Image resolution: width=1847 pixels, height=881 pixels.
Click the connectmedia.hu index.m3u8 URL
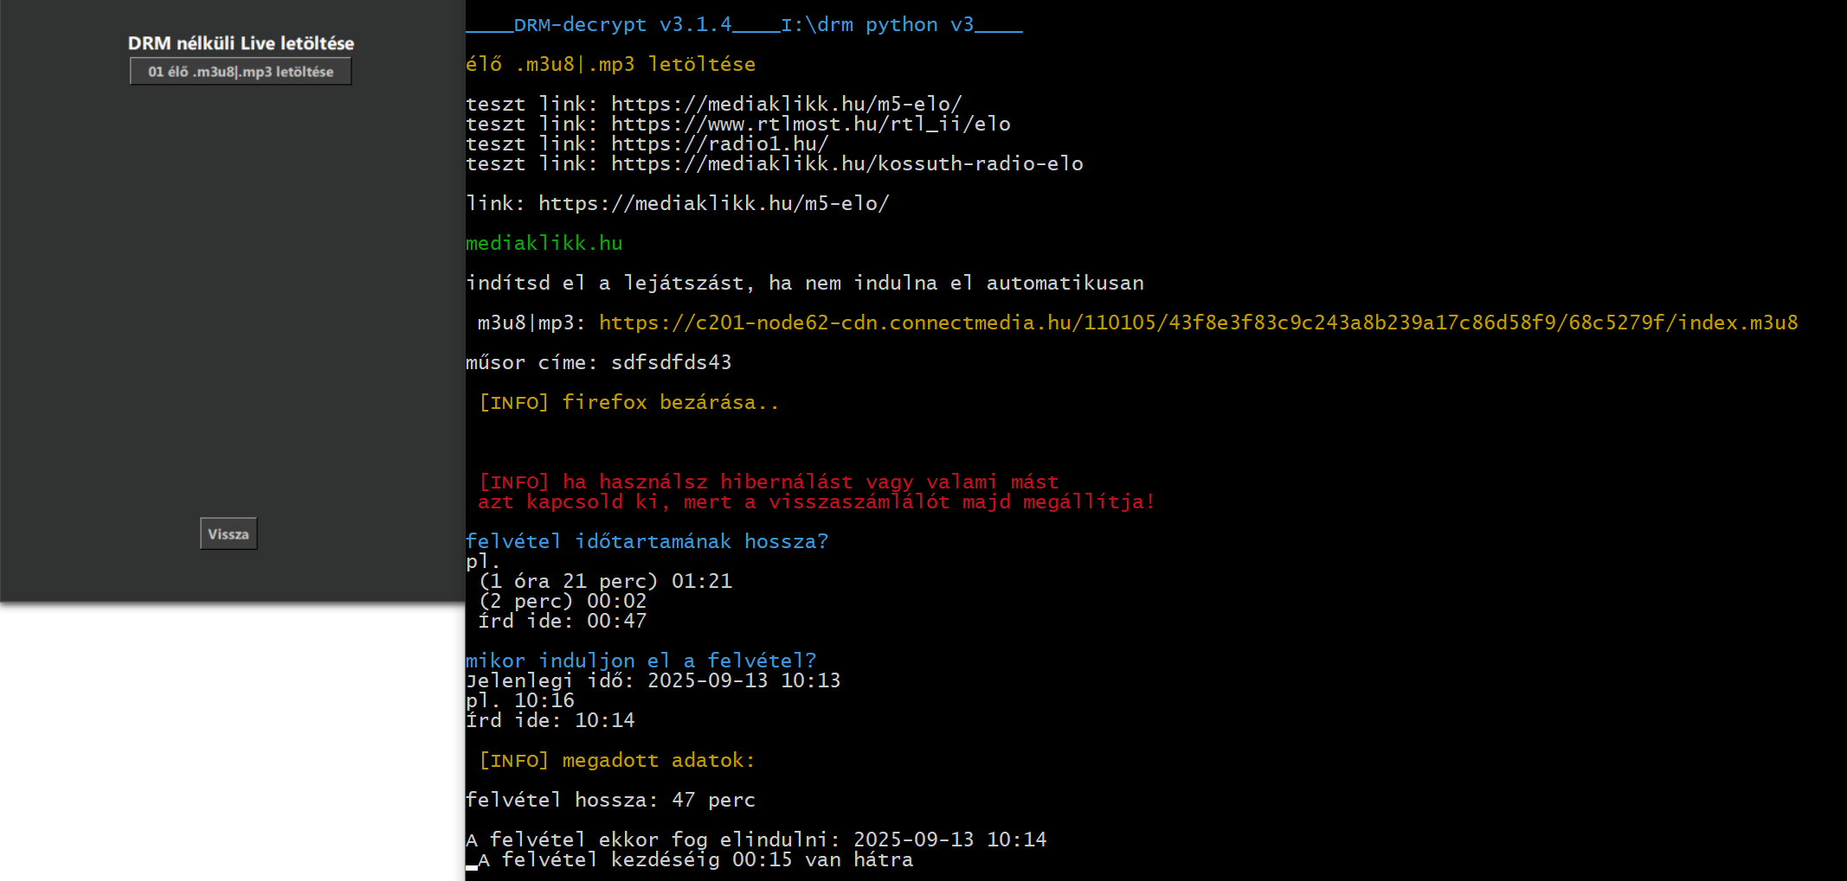pyautogui.click(x=1198, y=322)
